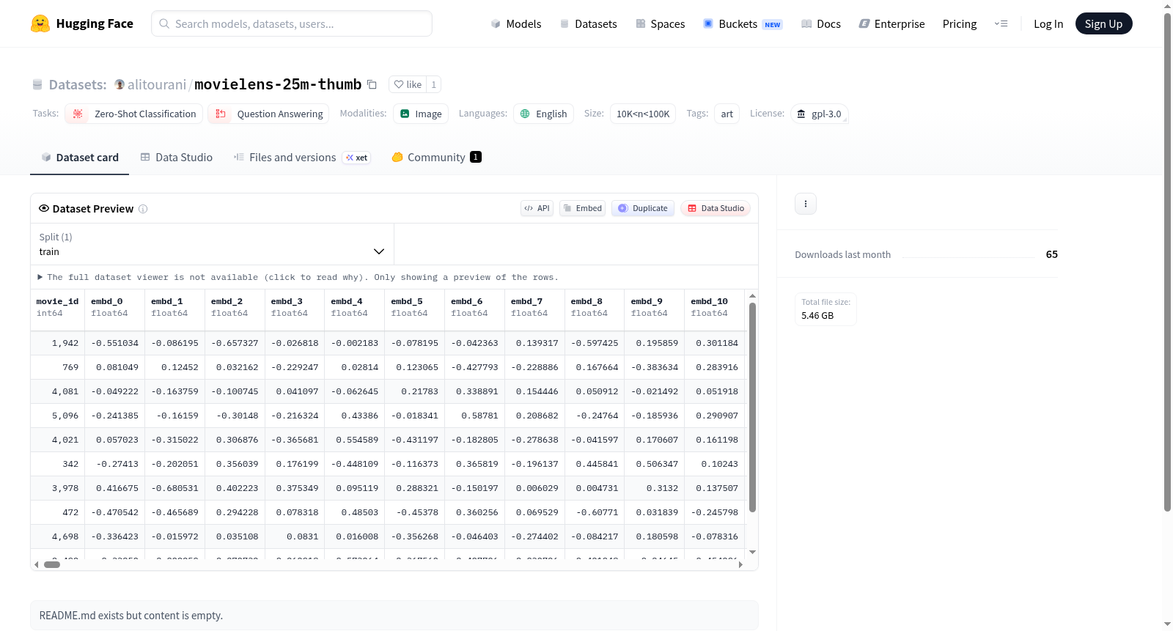
Task: Click the Downloads last month count 65
Action: 1051,254
